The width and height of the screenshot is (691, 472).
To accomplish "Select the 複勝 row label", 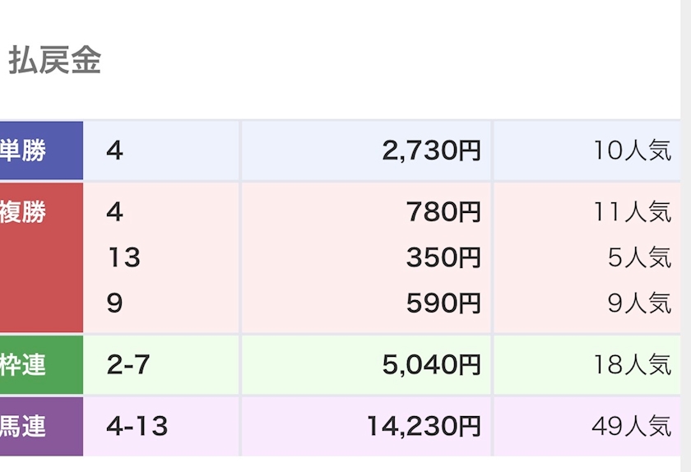I will (x=23, y=212).
